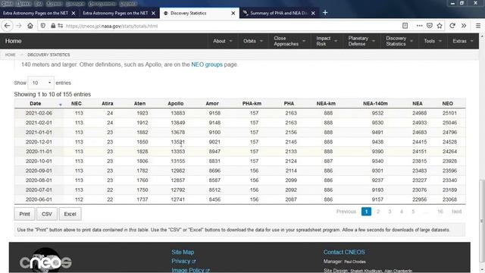
Task: Sort table by the NEO column
Action: click(x=447, y=103)
